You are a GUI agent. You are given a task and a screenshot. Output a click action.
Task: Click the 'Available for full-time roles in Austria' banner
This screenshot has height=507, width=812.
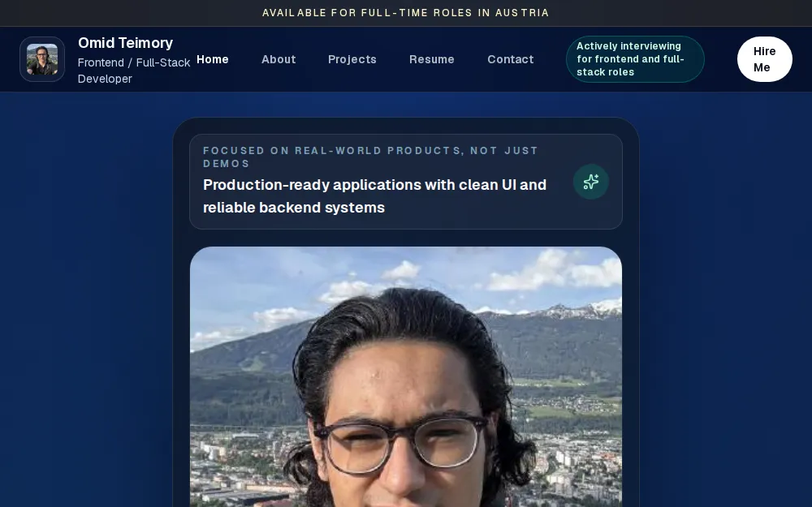pyautogui.click(x=406, y=13)
